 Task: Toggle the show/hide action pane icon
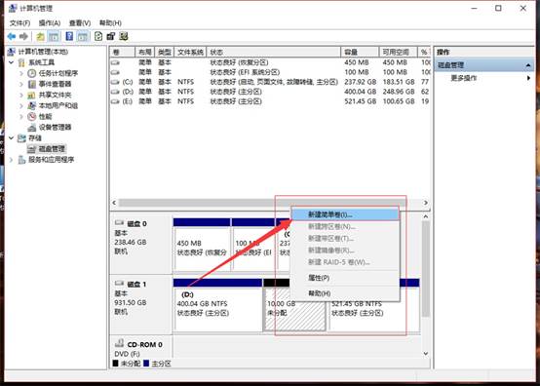[82, 36]
